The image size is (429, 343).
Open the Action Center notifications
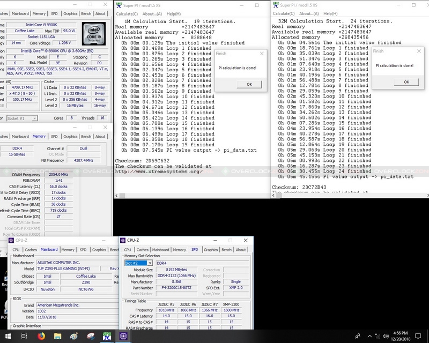pos(418,336)
